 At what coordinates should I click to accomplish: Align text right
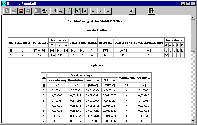pyautogui.click(x=108, y=11)
